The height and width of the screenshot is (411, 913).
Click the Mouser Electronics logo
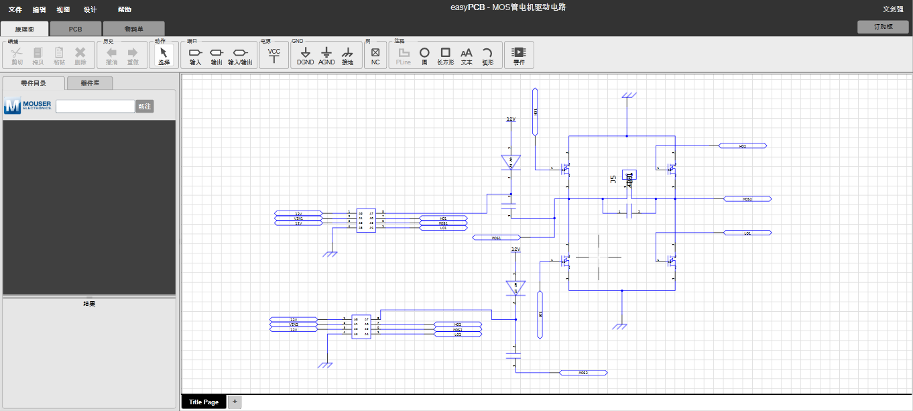(x=27, y=106)
